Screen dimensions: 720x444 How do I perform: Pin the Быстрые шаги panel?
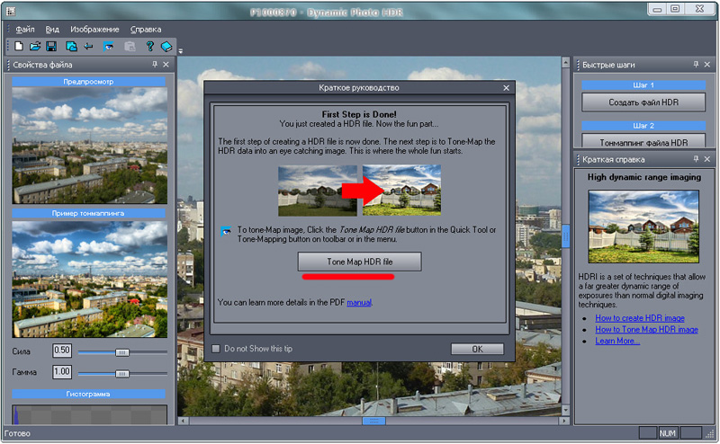[x=696, y=65]
